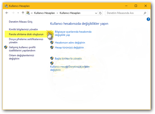155x114 pixels.
Task: Go back with the Back arrow
Action: pos(7,13)
